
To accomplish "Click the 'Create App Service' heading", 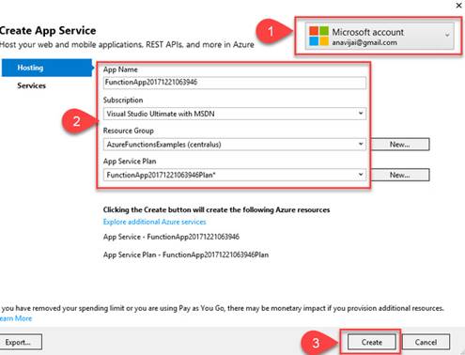I will [x=48, y=31].
